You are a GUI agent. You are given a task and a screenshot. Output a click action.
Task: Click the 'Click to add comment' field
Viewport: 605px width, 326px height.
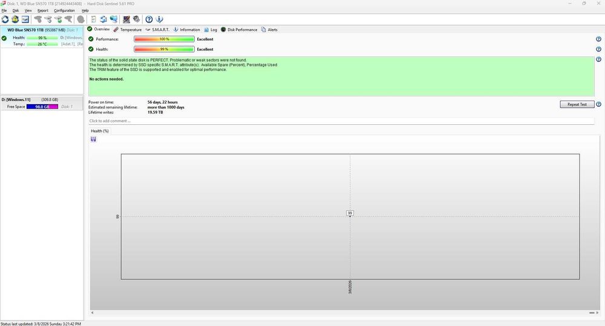coord(341,121)
